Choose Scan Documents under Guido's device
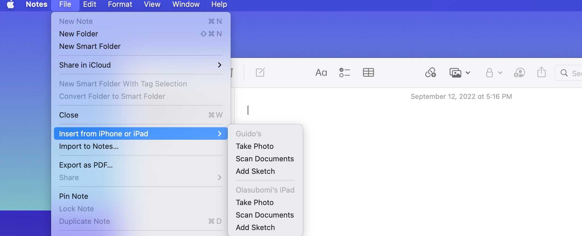The height and width of the screenshot is (236, 582). click(x=264, y=159)
